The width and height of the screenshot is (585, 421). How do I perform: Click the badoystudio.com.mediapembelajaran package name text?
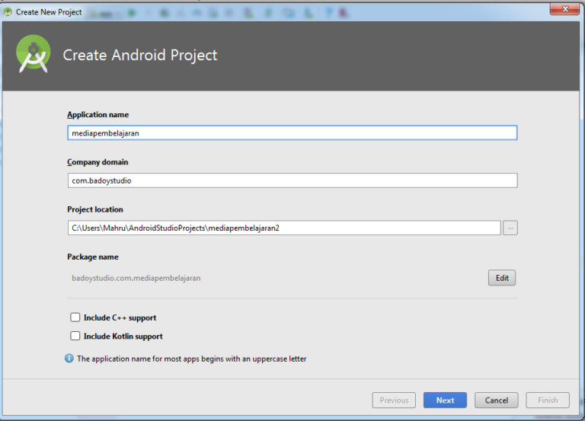(x=136, y=278)
